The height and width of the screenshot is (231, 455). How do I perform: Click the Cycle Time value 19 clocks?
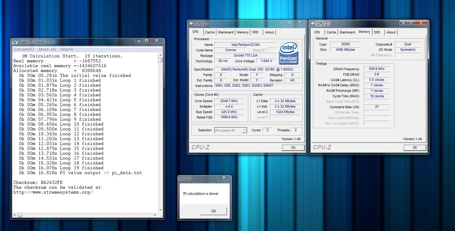click(376, 96)
